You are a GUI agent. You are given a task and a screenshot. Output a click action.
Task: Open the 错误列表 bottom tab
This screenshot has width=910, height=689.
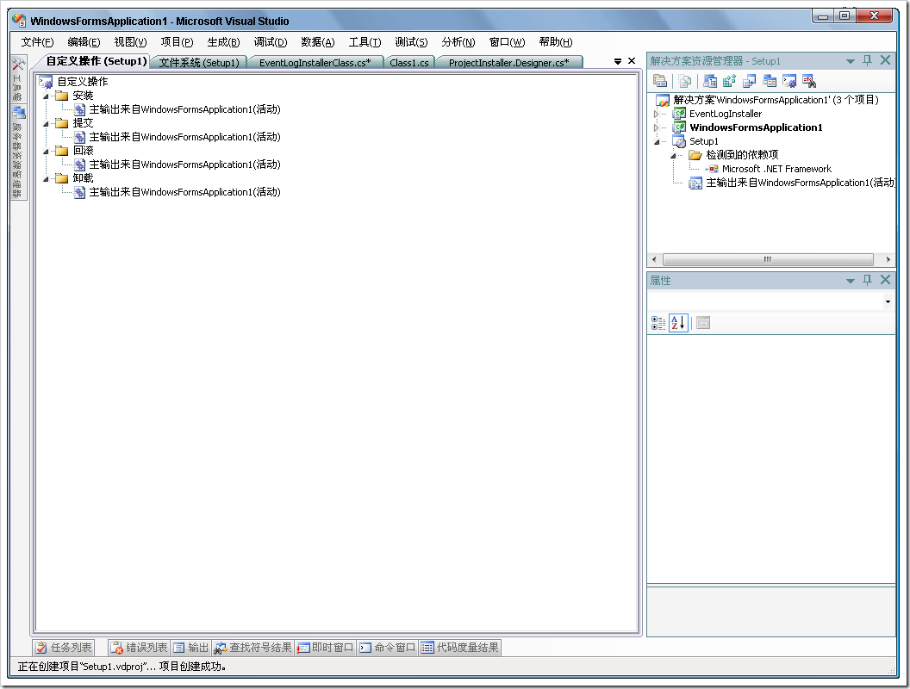(140, 648)
